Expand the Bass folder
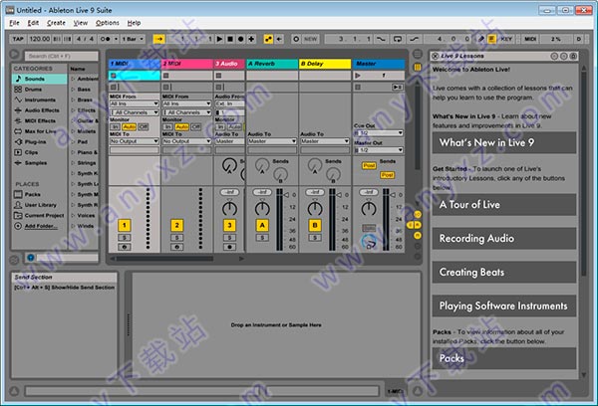 coord(73,90)
